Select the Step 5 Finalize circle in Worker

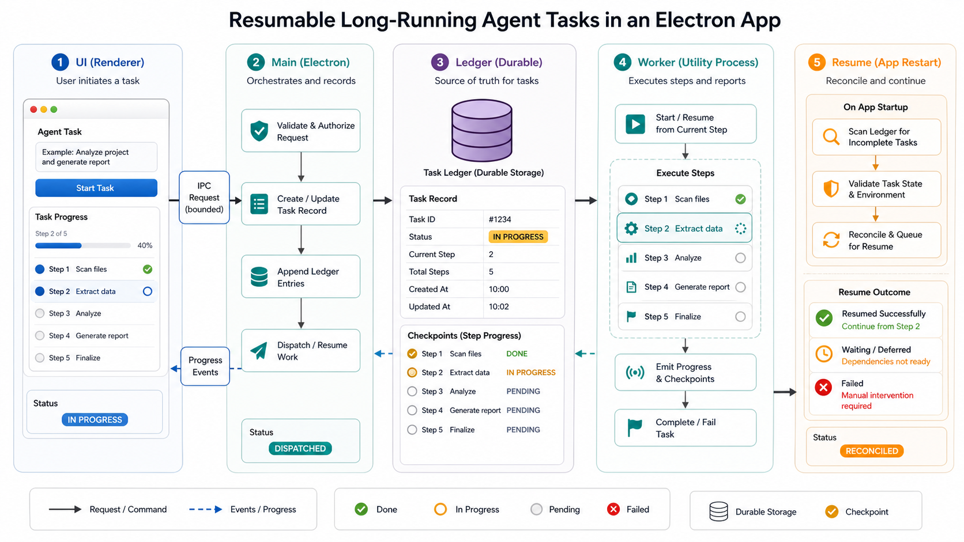click(740, 317)
